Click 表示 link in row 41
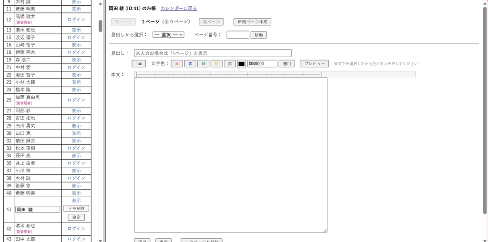Image resolution: width=488 pixels, height=242 pixels. pyautogui.click(x=76, y=201)
